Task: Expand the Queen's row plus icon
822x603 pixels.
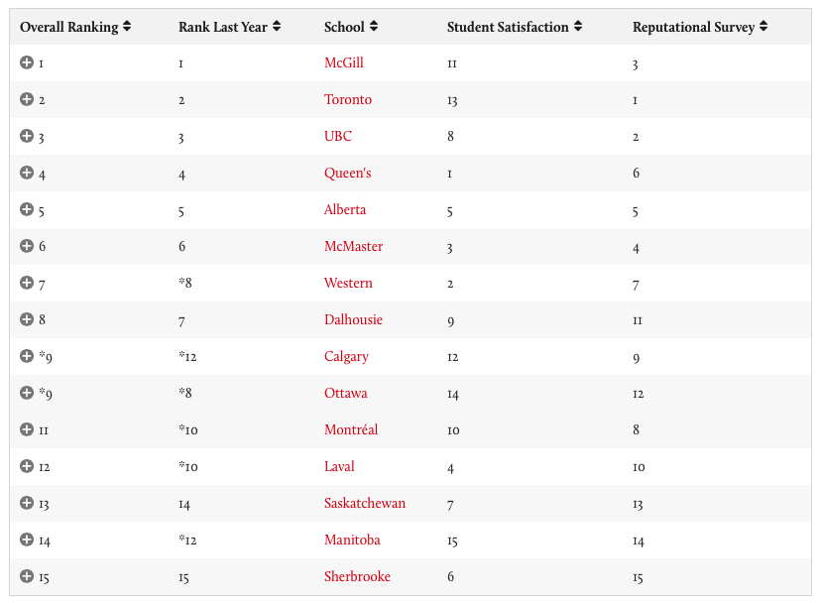Action: [x=27, y=173]
